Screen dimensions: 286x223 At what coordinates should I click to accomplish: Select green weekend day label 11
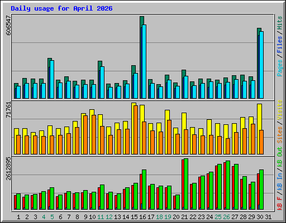[101, 217]
